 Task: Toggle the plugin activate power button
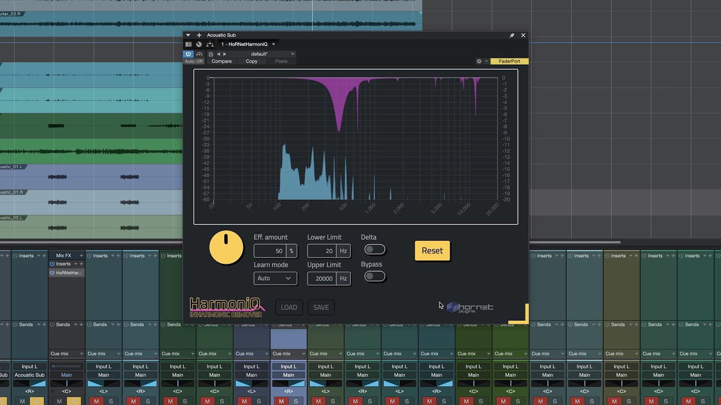[189, 54]
